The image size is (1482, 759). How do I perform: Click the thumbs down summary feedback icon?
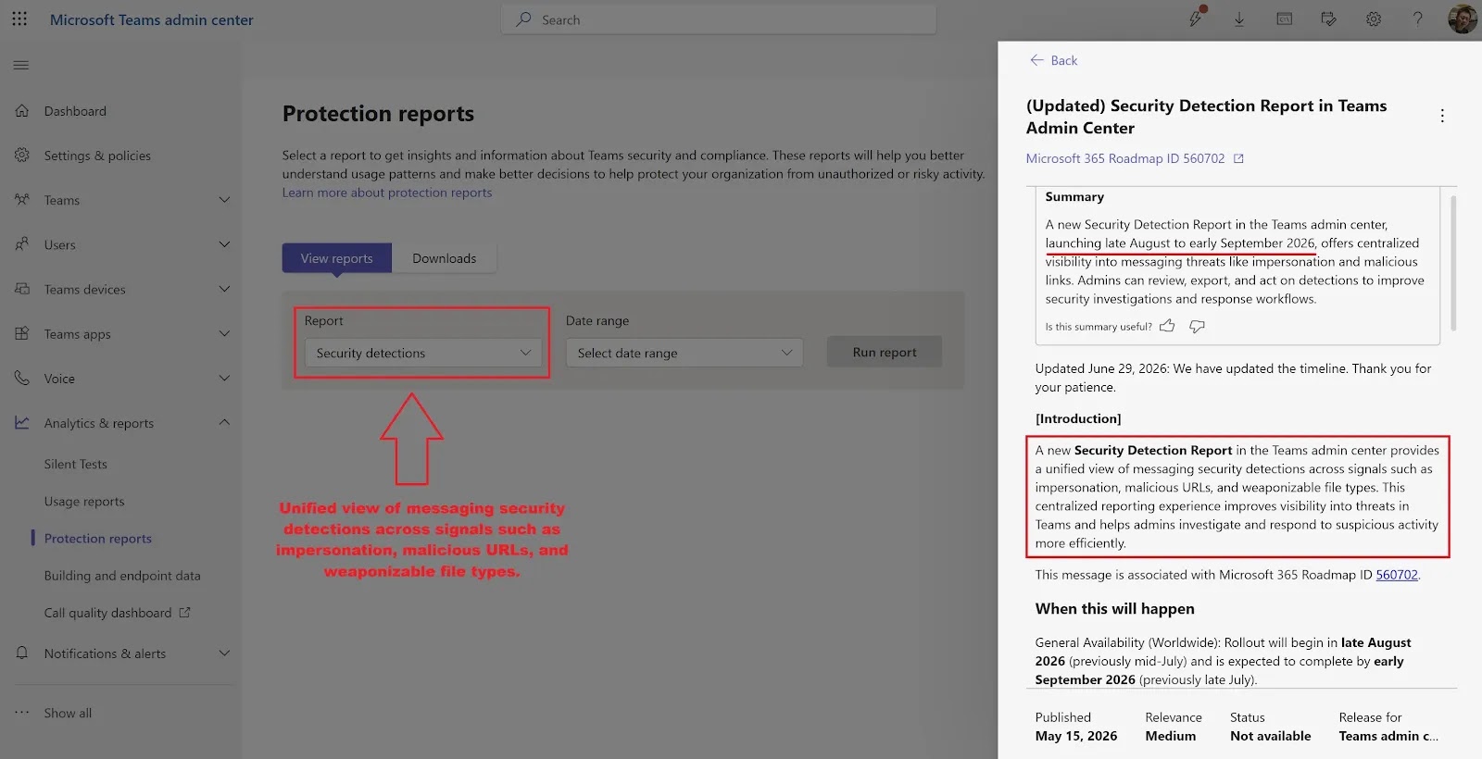click(x=1197, y=326)
